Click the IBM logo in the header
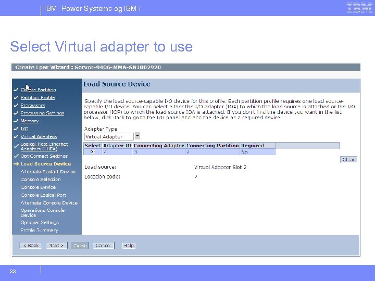 point(359,8)
